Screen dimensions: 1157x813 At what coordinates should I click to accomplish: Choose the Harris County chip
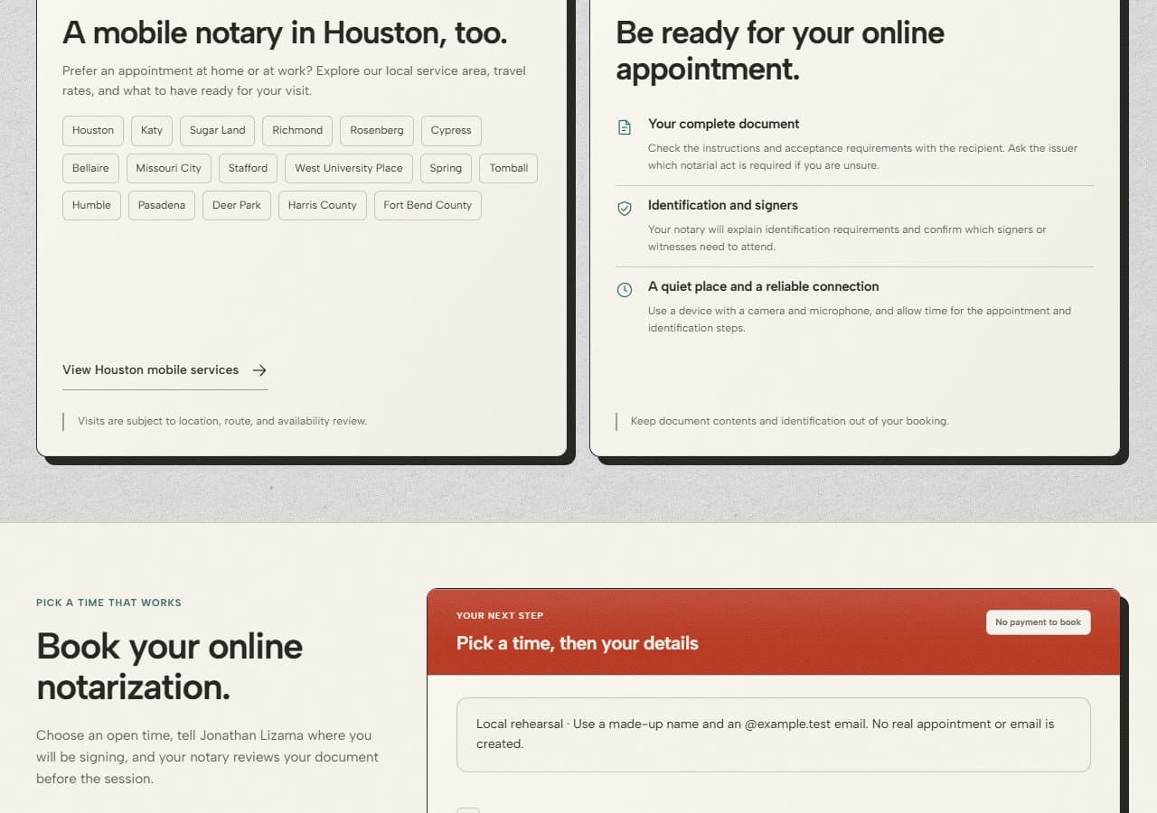[323, 205]
